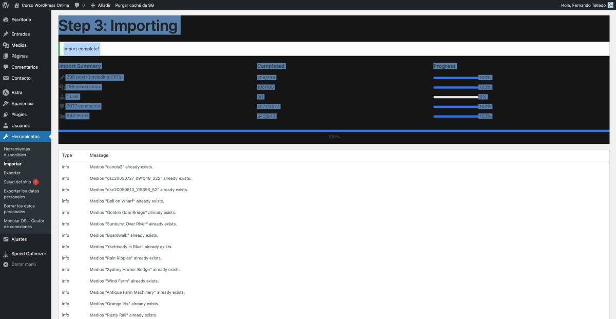Click the Speed Optimizer icon
616x319 pixels.
(6, 253)
